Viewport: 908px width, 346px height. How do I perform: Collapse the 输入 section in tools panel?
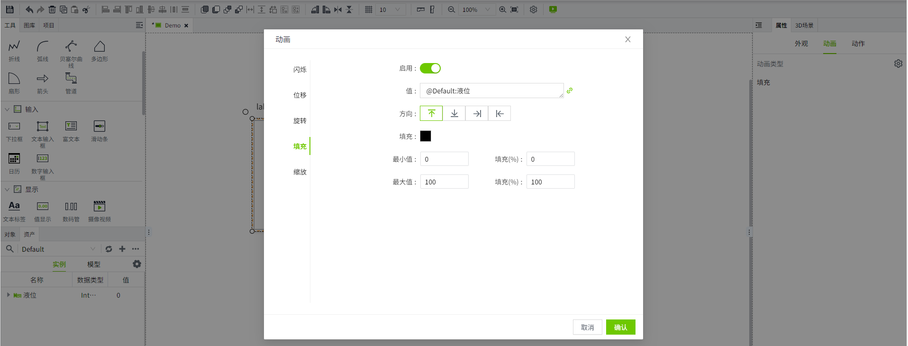(7, 109)
